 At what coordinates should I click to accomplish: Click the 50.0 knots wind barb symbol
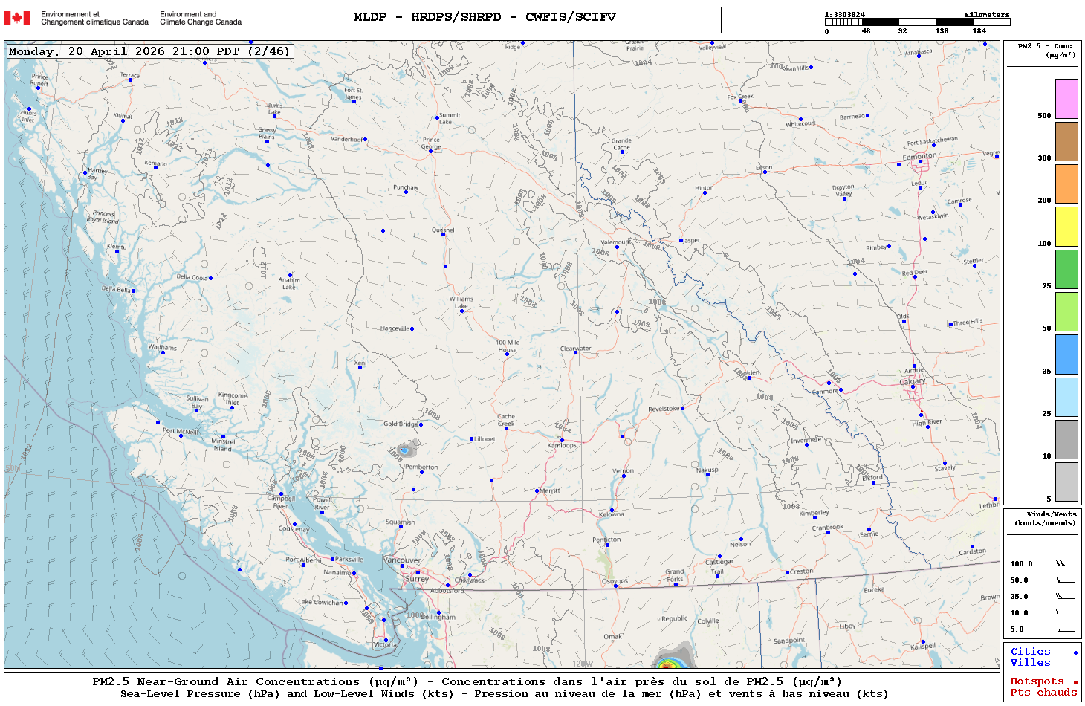point(1065,580)
